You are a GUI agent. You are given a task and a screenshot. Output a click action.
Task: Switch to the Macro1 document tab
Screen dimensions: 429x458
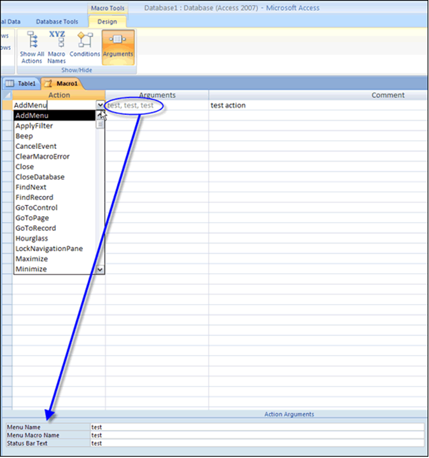(x=62, y=83)
